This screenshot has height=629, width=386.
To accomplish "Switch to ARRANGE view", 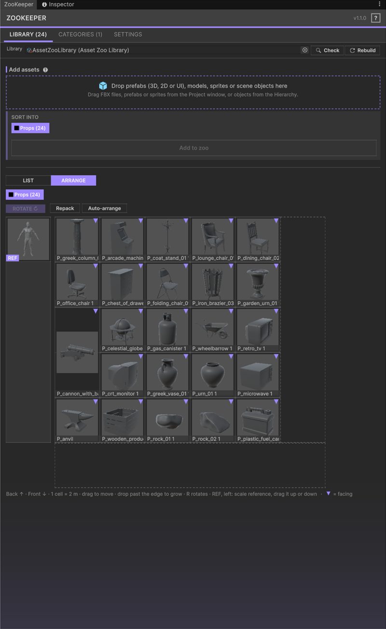I will point(73,180).
